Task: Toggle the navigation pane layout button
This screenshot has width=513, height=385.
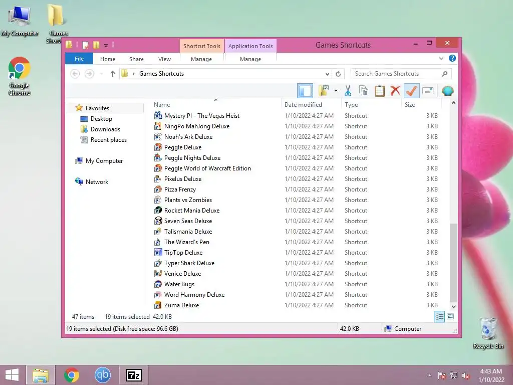Action: coord(305,91)
